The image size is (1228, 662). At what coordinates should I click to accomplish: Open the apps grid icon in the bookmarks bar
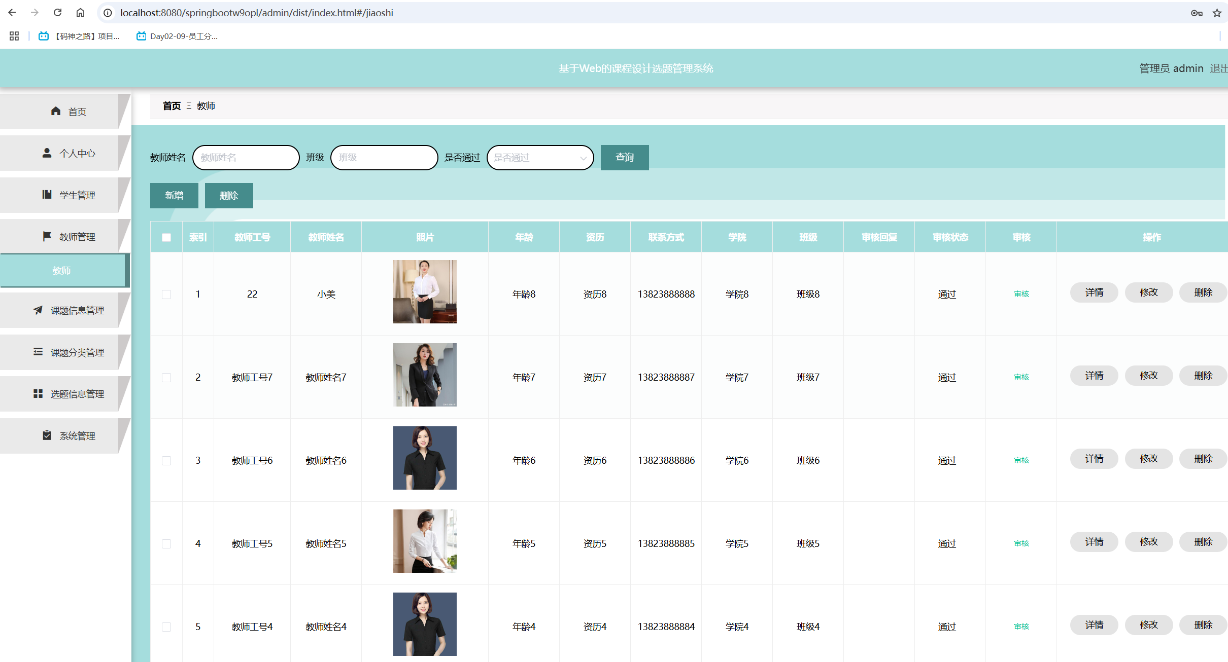14,36
